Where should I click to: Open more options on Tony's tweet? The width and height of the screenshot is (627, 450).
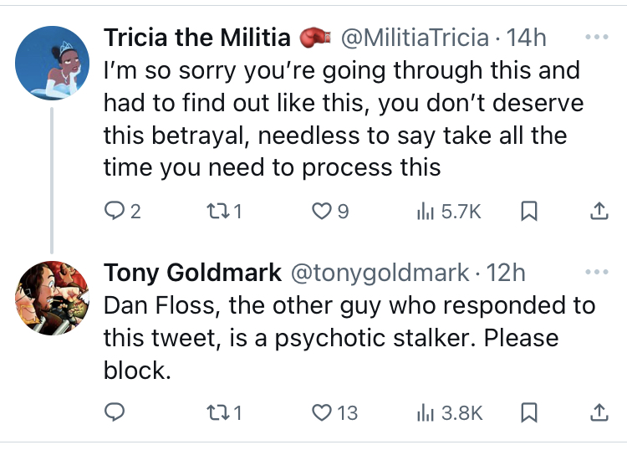(597, 272)
